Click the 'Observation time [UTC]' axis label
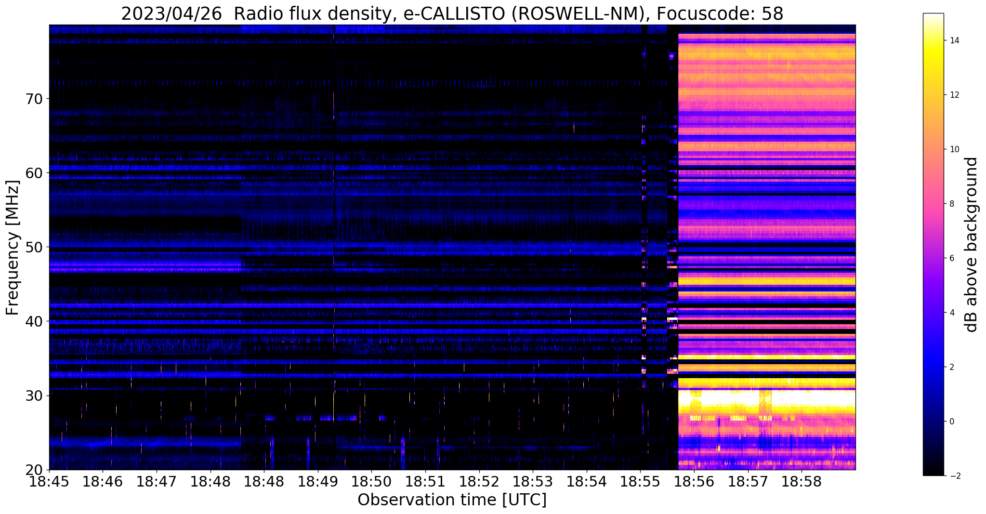The height and width of the screenshot is (514, 986). click(452, 500)
